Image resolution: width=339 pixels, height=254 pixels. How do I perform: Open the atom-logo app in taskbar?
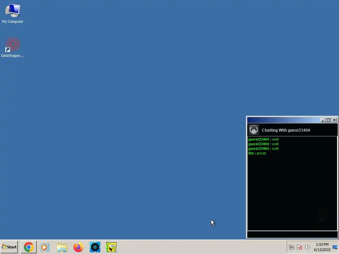(95, 247)
